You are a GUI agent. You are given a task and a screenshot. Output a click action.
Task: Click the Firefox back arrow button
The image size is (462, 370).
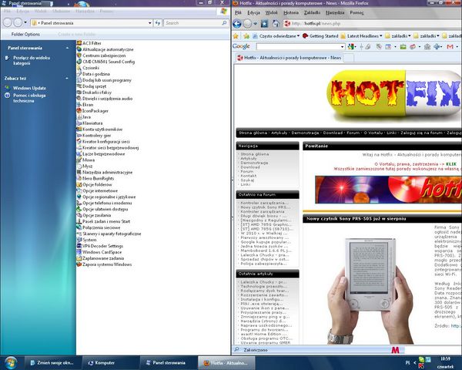click(x=239, y=24)
